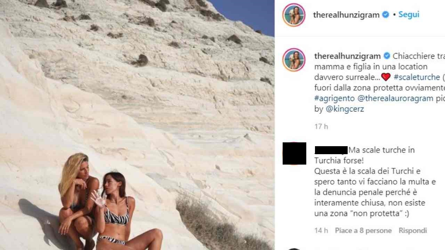This screenshot has width=445, height=250.
Task: Open the header profile avatar
Action: click(294, 15)
